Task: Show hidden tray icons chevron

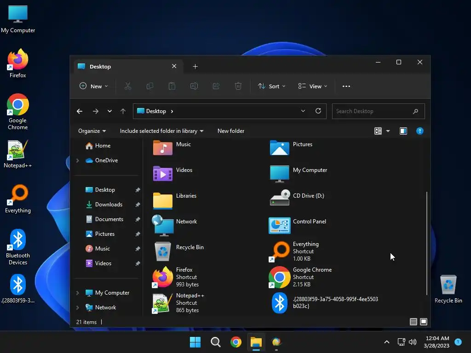Action: (387, 342)
